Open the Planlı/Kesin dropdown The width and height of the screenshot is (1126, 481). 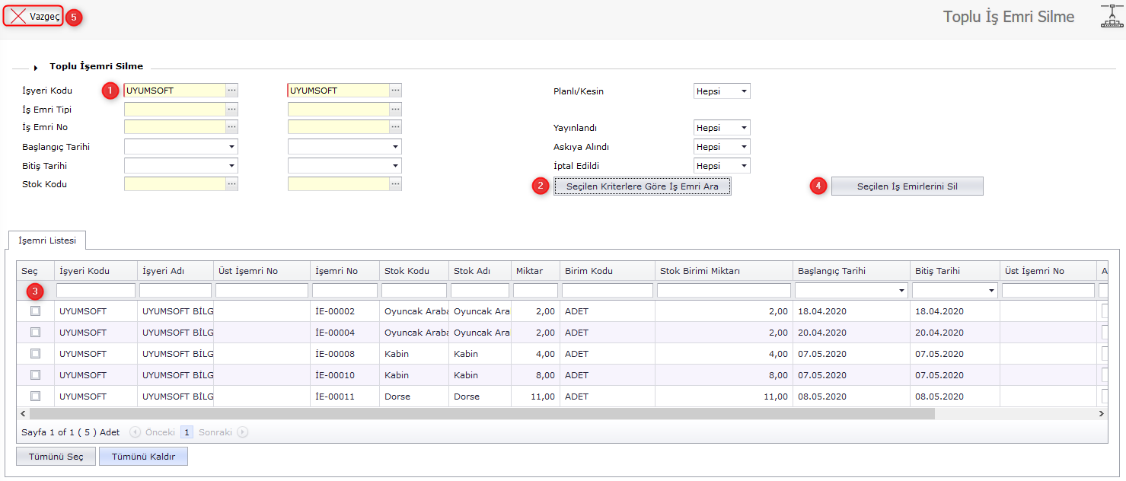click(x=722, y=91)
